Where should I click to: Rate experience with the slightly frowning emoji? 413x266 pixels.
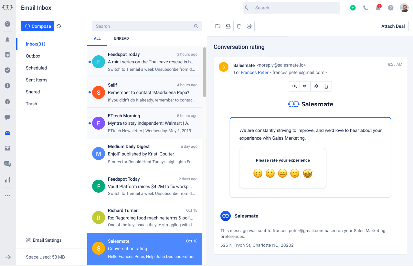click(270, 174)
